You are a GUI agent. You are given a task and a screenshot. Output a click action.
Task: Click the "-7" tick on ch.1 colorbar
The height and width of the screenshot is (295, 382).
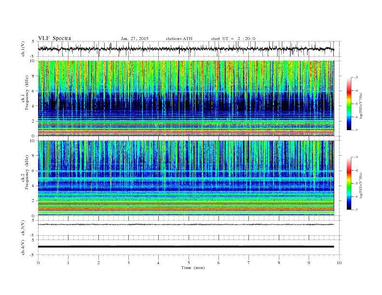point(356,130)
